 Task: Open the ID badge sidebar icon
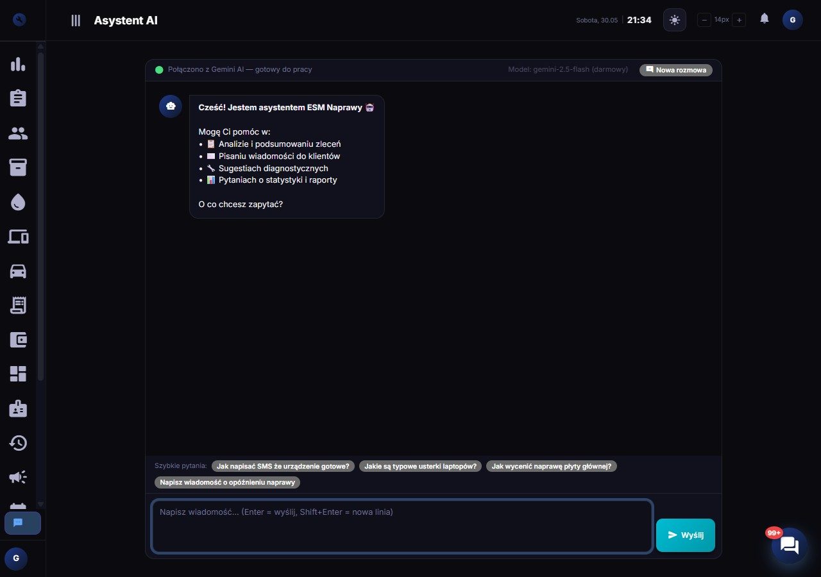point(18,408)
